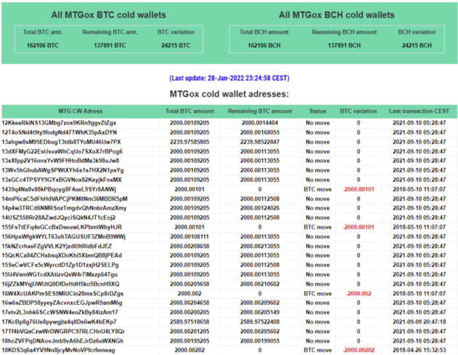Click the All MTGox BTC cold wallets heading
This screenshot has width=458, height=355.
pyautogui.click(x=108, y=15)
